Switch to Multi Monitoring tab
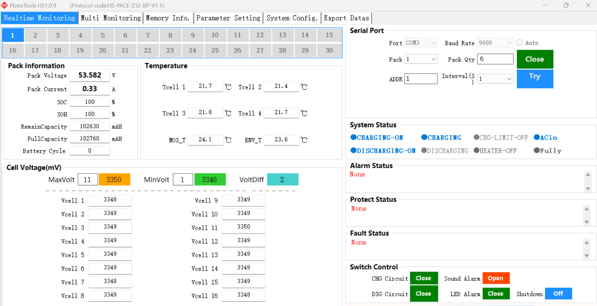The image size is (597, 306). click(x=111, y=18)
